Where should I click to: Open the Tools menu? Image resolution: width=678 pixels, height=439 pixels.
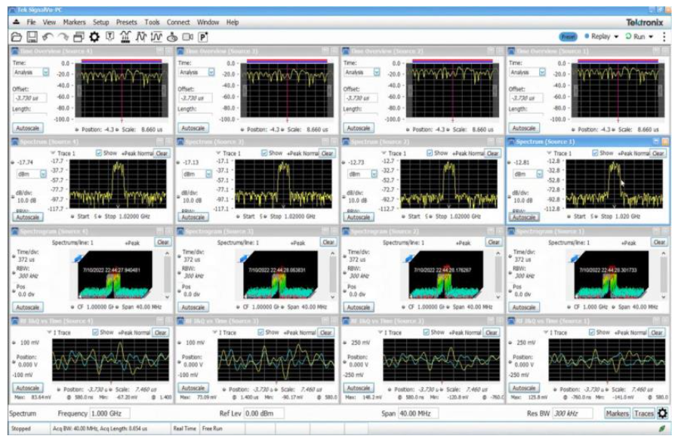click(153, 22)
